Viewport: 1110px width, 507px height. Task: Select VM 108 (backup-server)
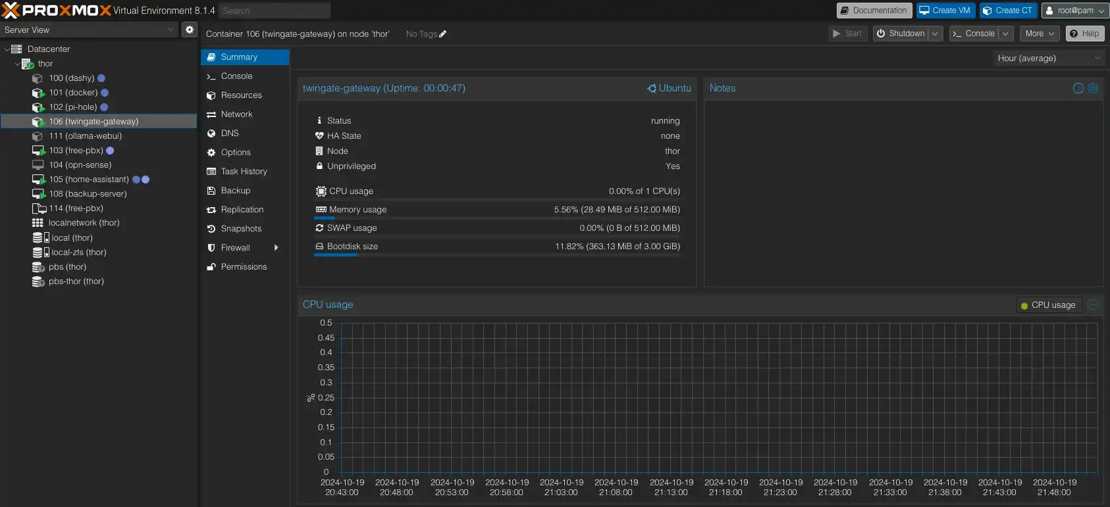[x=88, y=194]
